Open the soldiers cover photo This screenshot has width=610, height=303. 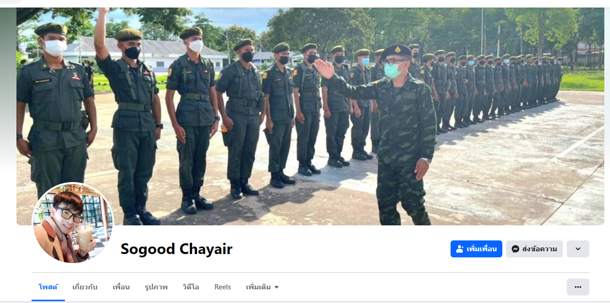(310, 116)
